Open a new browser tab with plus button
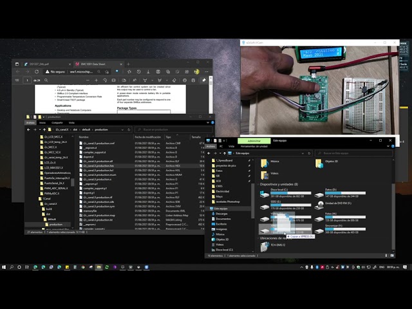Viewport: 412px width, 309px height. 127,64
